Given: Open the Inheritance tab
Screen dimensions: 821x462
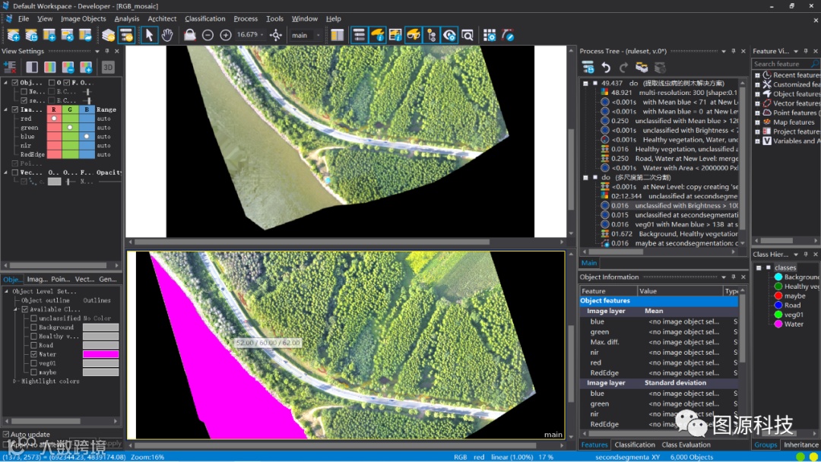Looking at the screenshot, I should (800, 445).
